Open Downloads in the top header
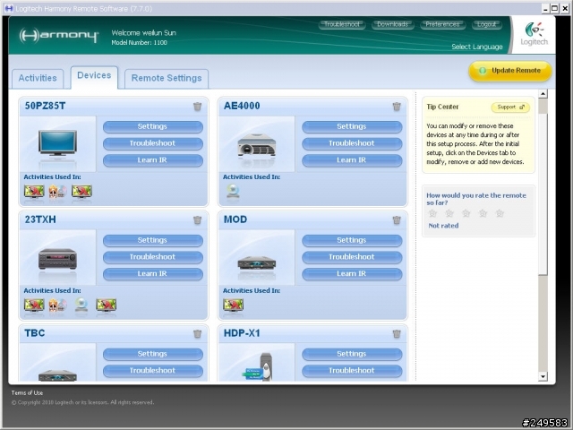 pos(393,24)
